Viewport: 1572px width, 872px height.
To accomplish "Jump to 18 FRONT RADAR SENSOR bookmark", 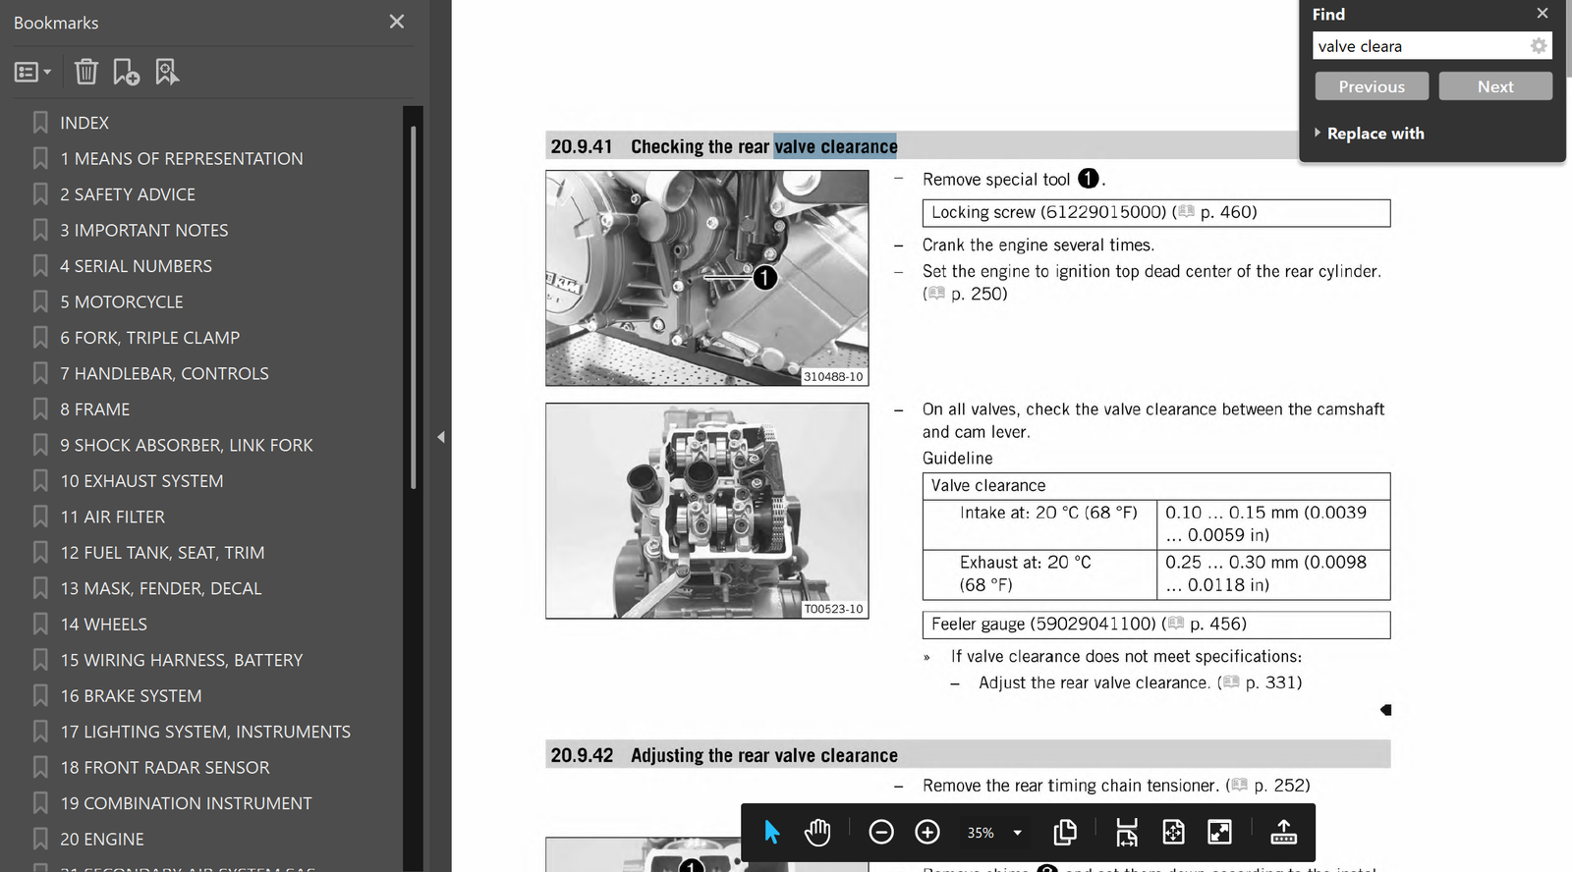I will 165,768.
